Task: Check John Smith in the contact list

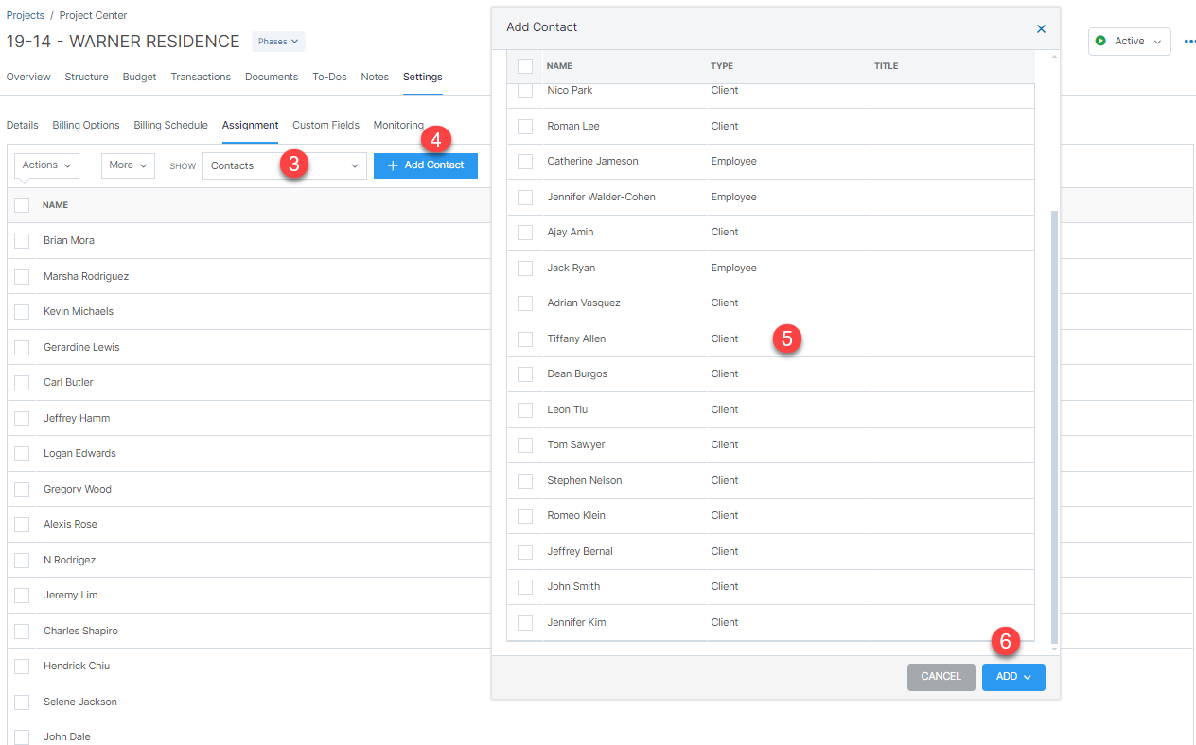Action: tap(525, 586)
